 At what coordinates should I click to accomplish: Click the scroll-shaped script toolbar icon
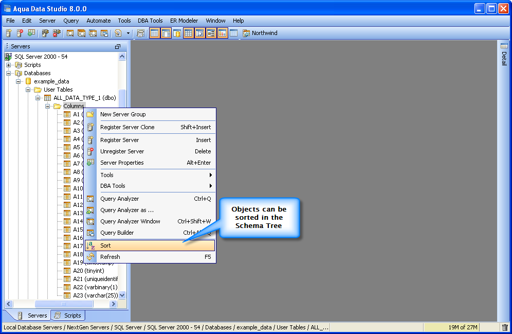point(141,33)
